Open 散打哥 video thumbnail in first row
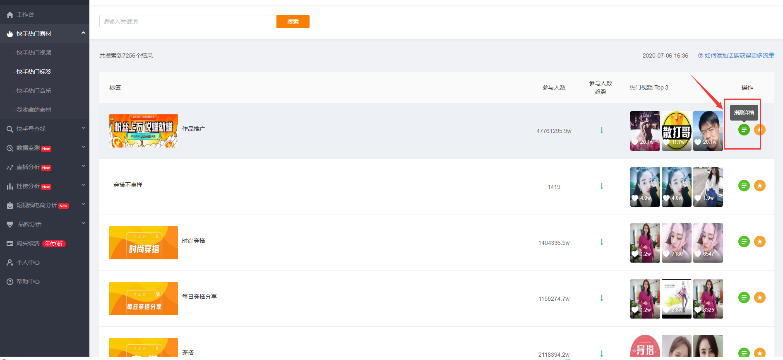The width and height of the screenshot is (783, 360). [676, 131]
